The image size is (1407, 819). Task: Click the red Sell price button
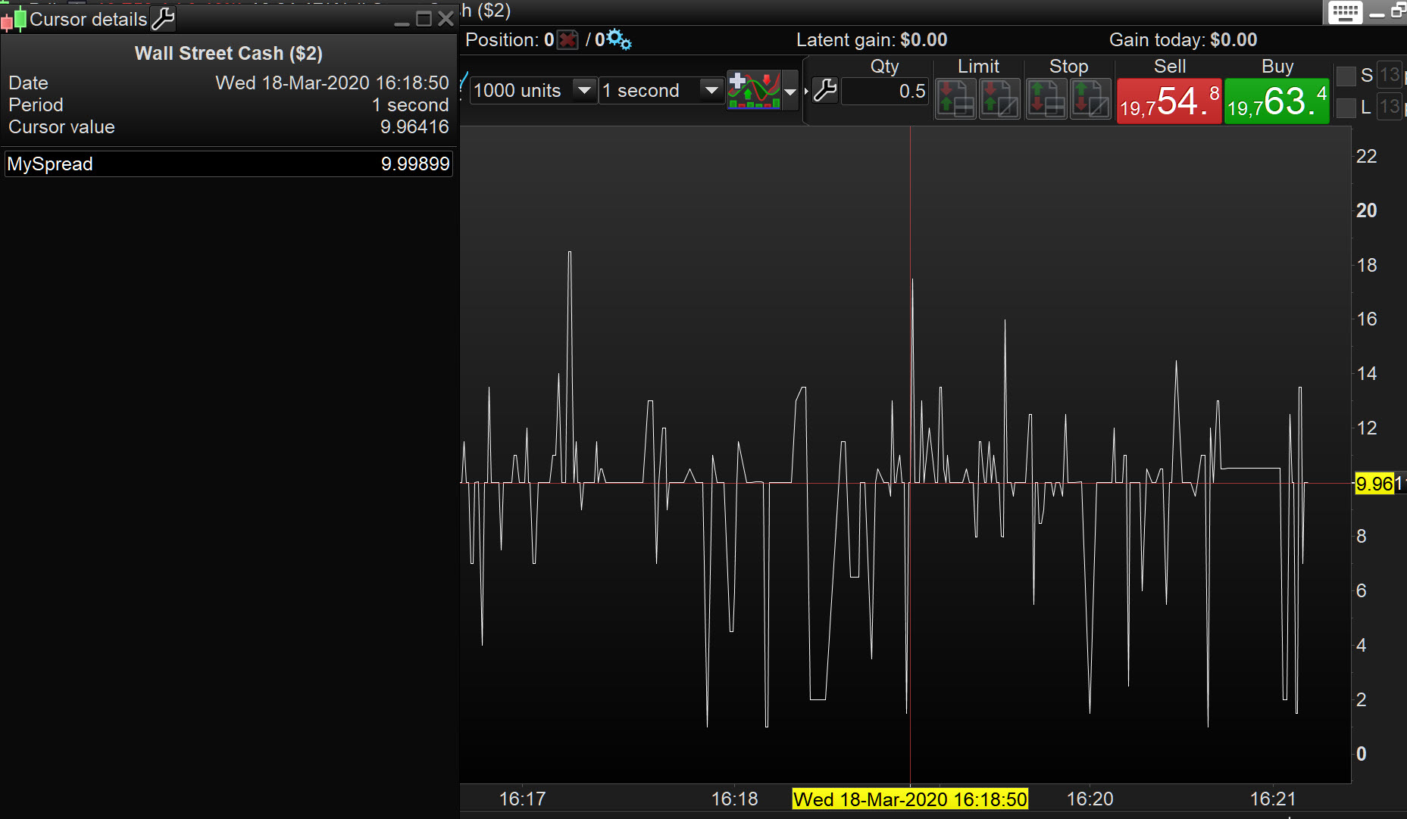(1169, 101)
